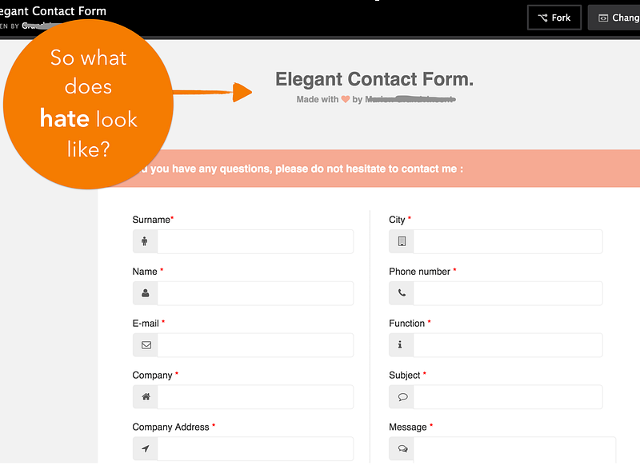This screenshot has width=640, height=465.
Task: Open the Change View button
Action: pyautogui.click(x=614, y=18)
